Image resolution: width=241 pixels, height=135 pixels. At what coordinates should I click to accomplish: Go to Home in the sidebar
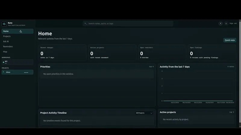pyautogui.click(x=17, y=31)
